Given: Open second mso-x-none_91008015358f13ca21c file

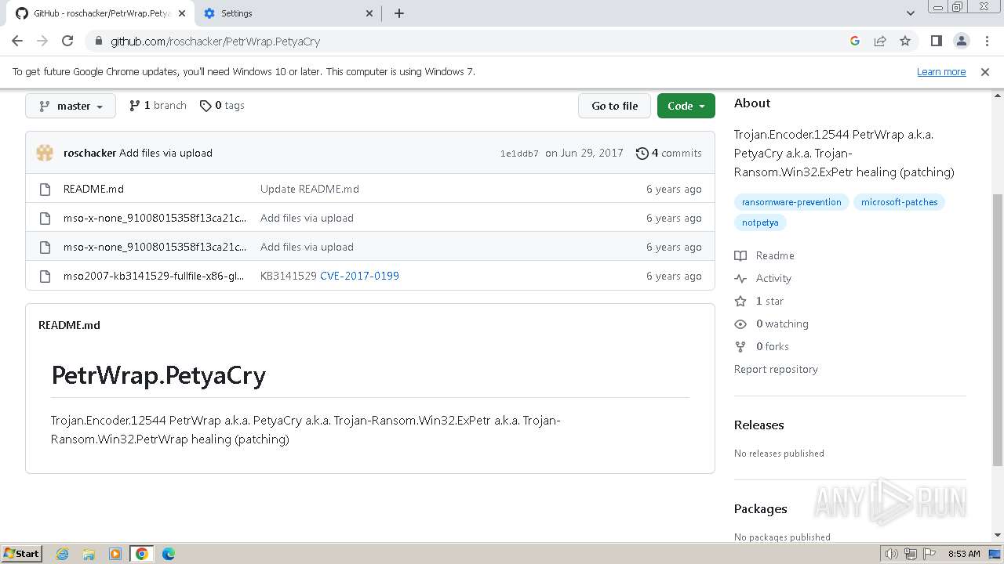Looking at the screenshot, I should 155,247.
